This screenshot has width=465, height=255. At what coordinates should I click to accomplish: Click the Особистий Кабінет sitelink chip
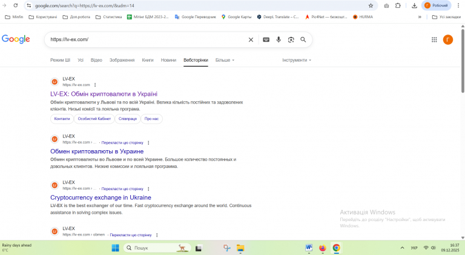pos(94,119)
